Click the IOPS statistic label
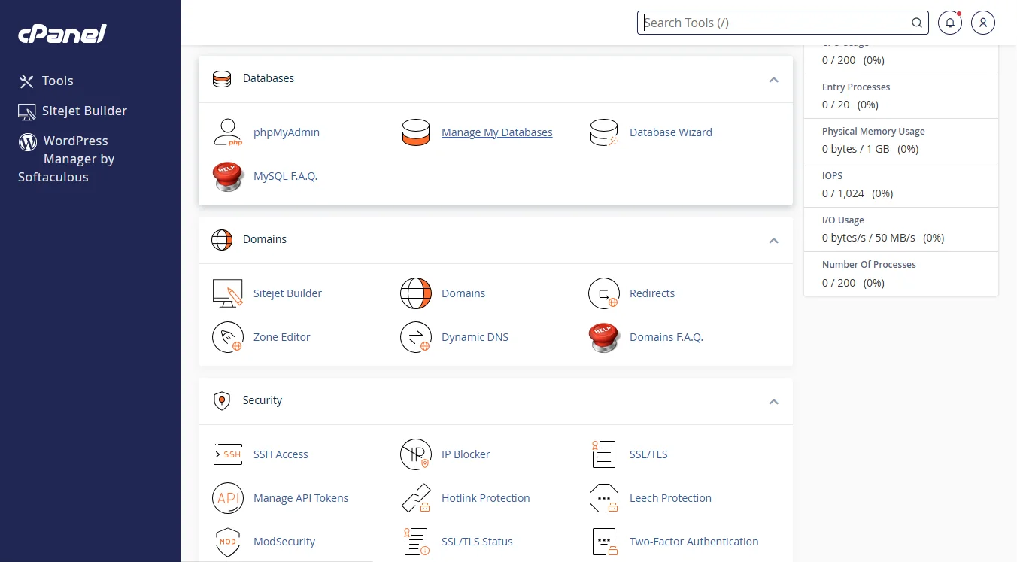Viewport: 1017px width, 562px height. 833,176
